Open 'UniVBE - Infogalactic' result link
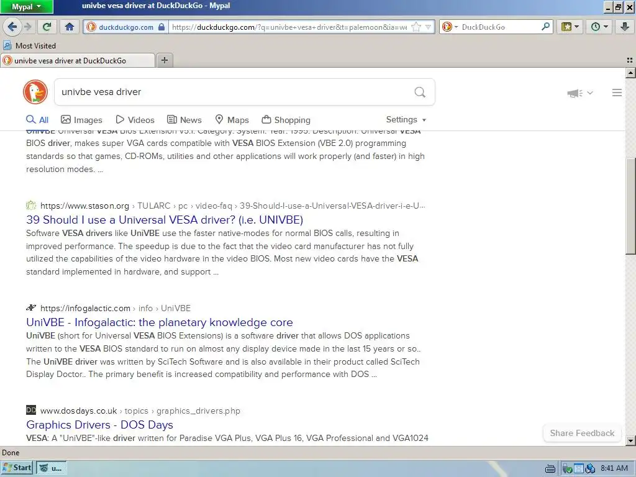Screen dimensions: 636x477 click(160, 322)
